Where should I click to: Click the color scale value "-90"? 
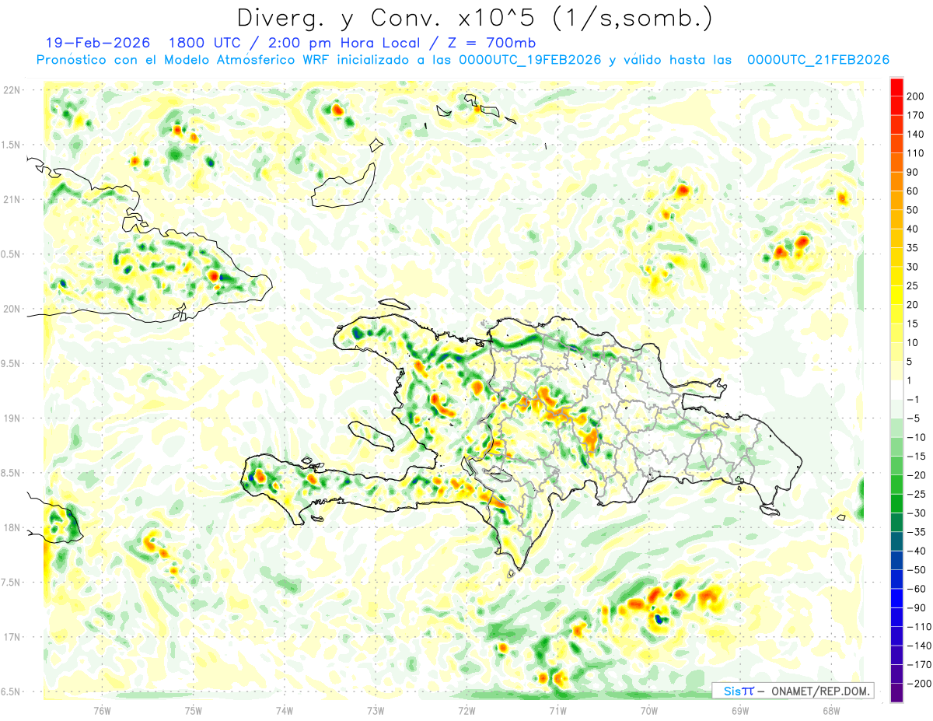(x=917, y=608)
